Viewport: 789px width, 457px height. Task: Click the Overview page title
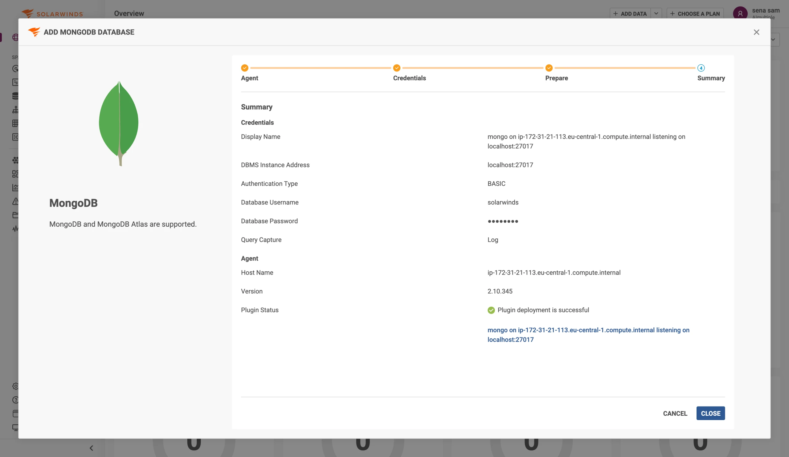129,14
